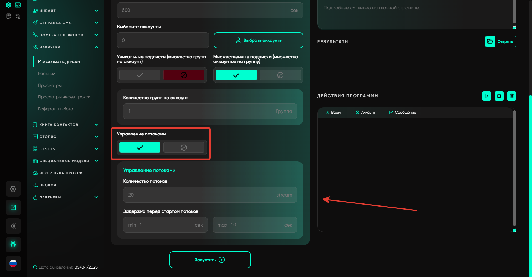Click the refresh icon near update date
The image size is (532, 277).
(35, 267)
